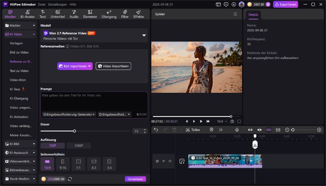Open the Hilfe menu
This screenshot has height=186, width=326.
pos(73,4)
